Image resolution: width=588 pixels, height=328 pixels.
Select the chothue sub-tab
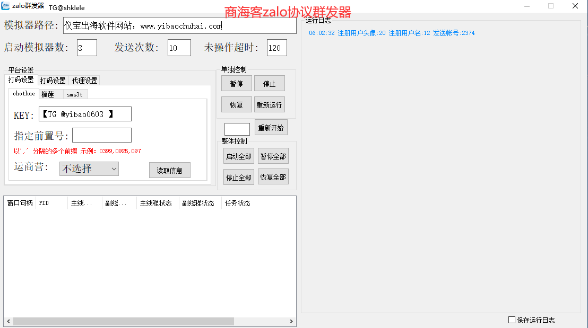(x=24, y=94)
